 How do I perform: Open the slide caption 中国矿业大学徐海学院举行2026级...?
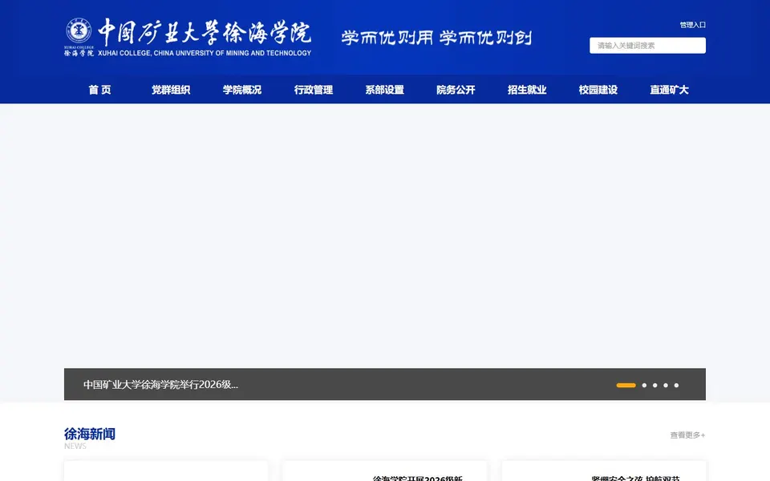pyautogui.click(x=160, y=385)
